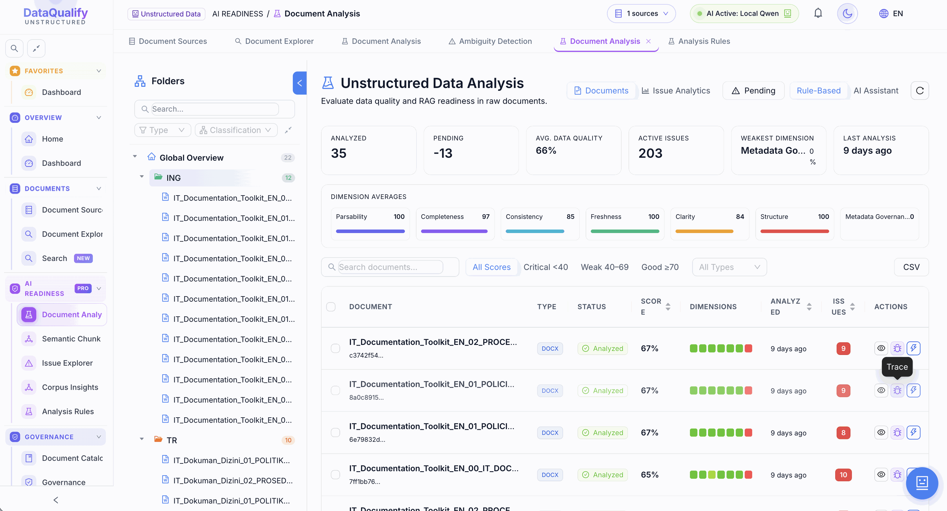View first document with eye icon
Screen dimensions: 947x511
pos(881,348)
